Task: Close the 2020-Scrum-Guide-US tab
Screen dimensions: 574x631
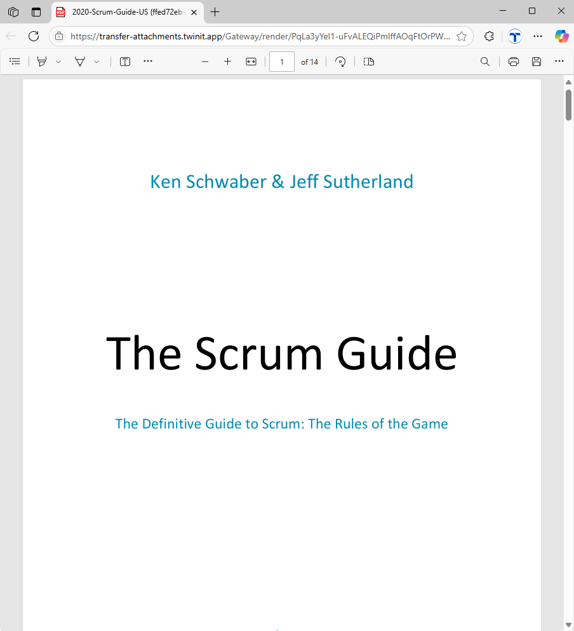Action: point(194,13)
